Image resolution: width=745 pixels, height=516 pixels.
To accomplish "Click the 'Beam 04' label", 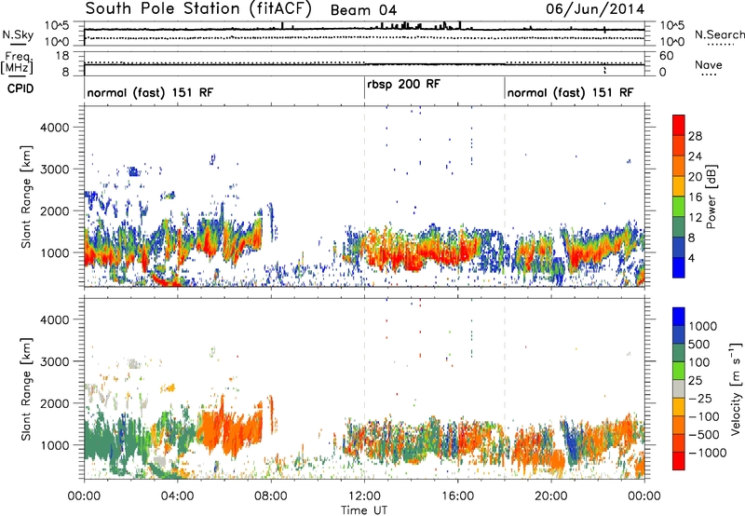I will pyautogui.click(x=363, y=10).
